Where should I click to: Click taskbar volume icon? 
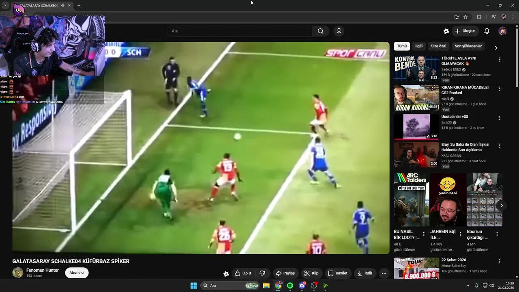pos(492,286)
